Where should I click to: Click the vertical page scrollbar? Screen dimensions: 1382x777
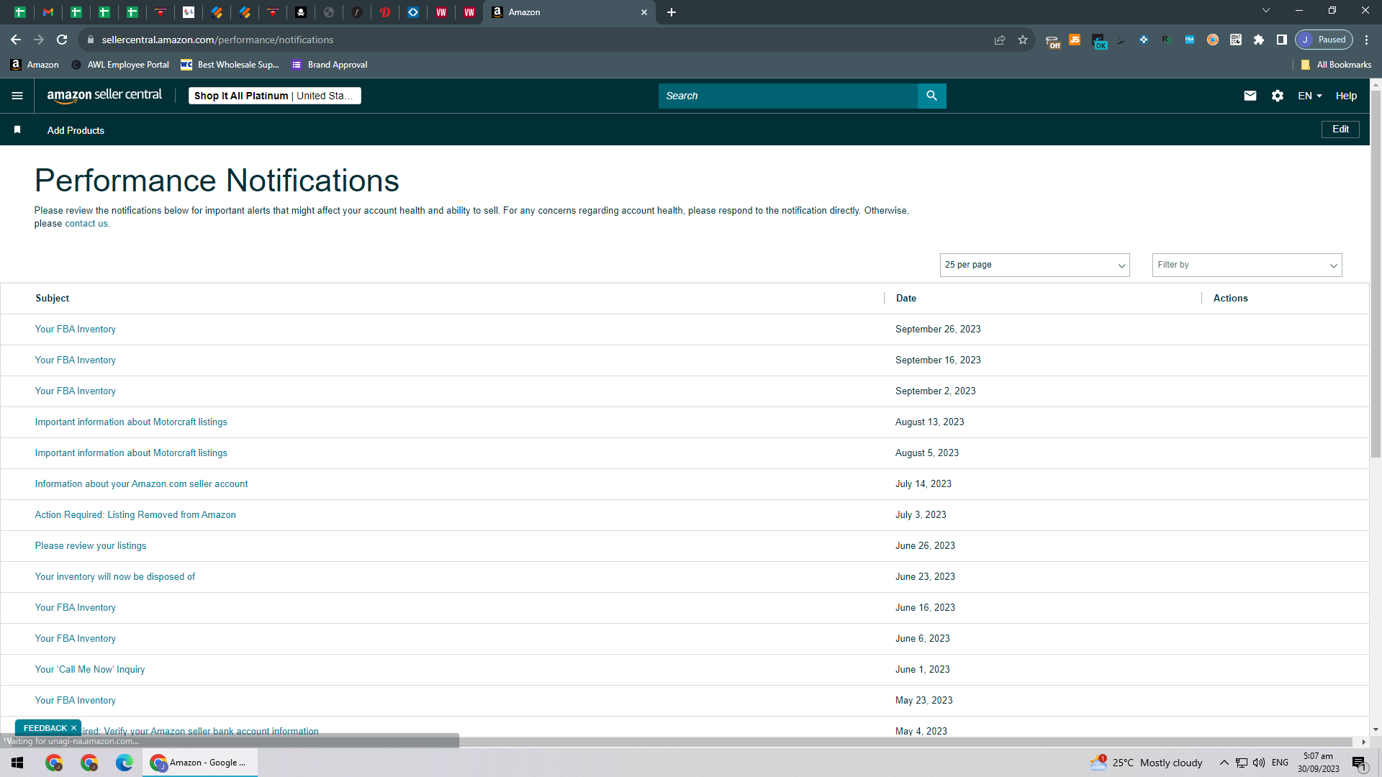[1376, 273]
